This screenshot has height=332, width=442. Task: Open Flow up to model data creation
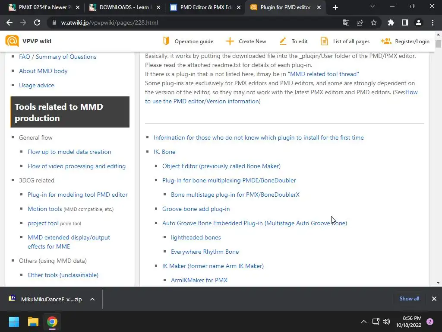(69, 152)
